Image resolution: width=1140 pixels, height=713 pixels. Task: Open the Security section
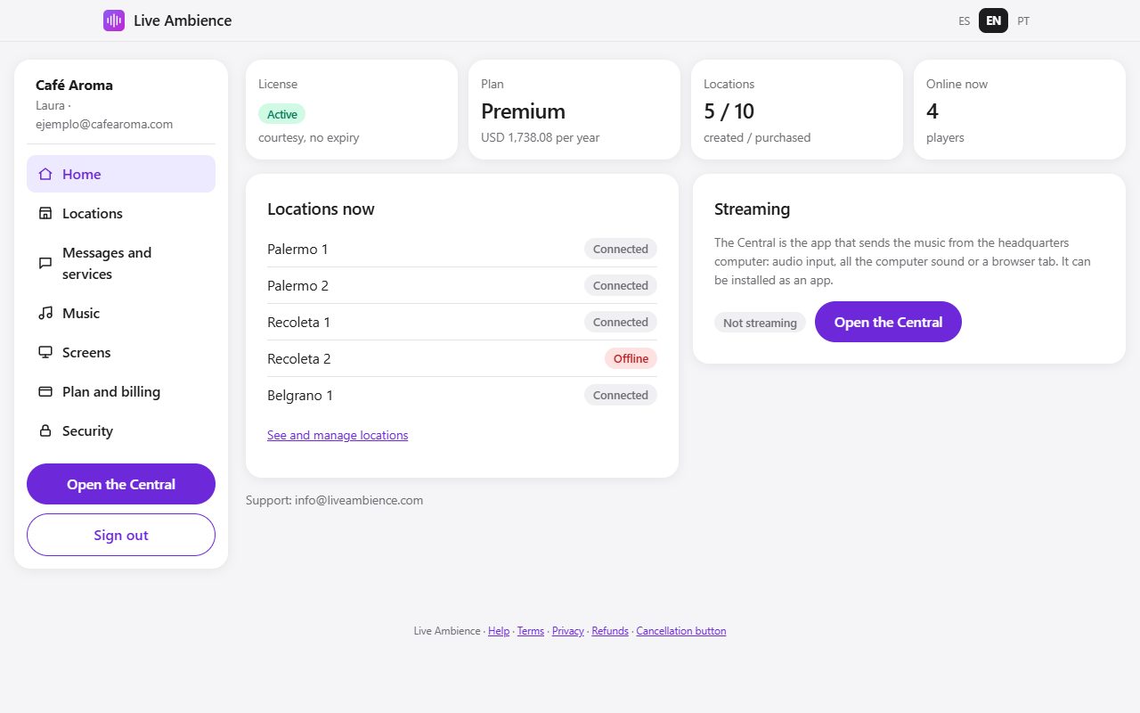(121, 430)
